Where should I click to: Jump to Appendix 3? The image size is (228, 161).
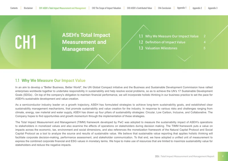(x=213, y=8)
